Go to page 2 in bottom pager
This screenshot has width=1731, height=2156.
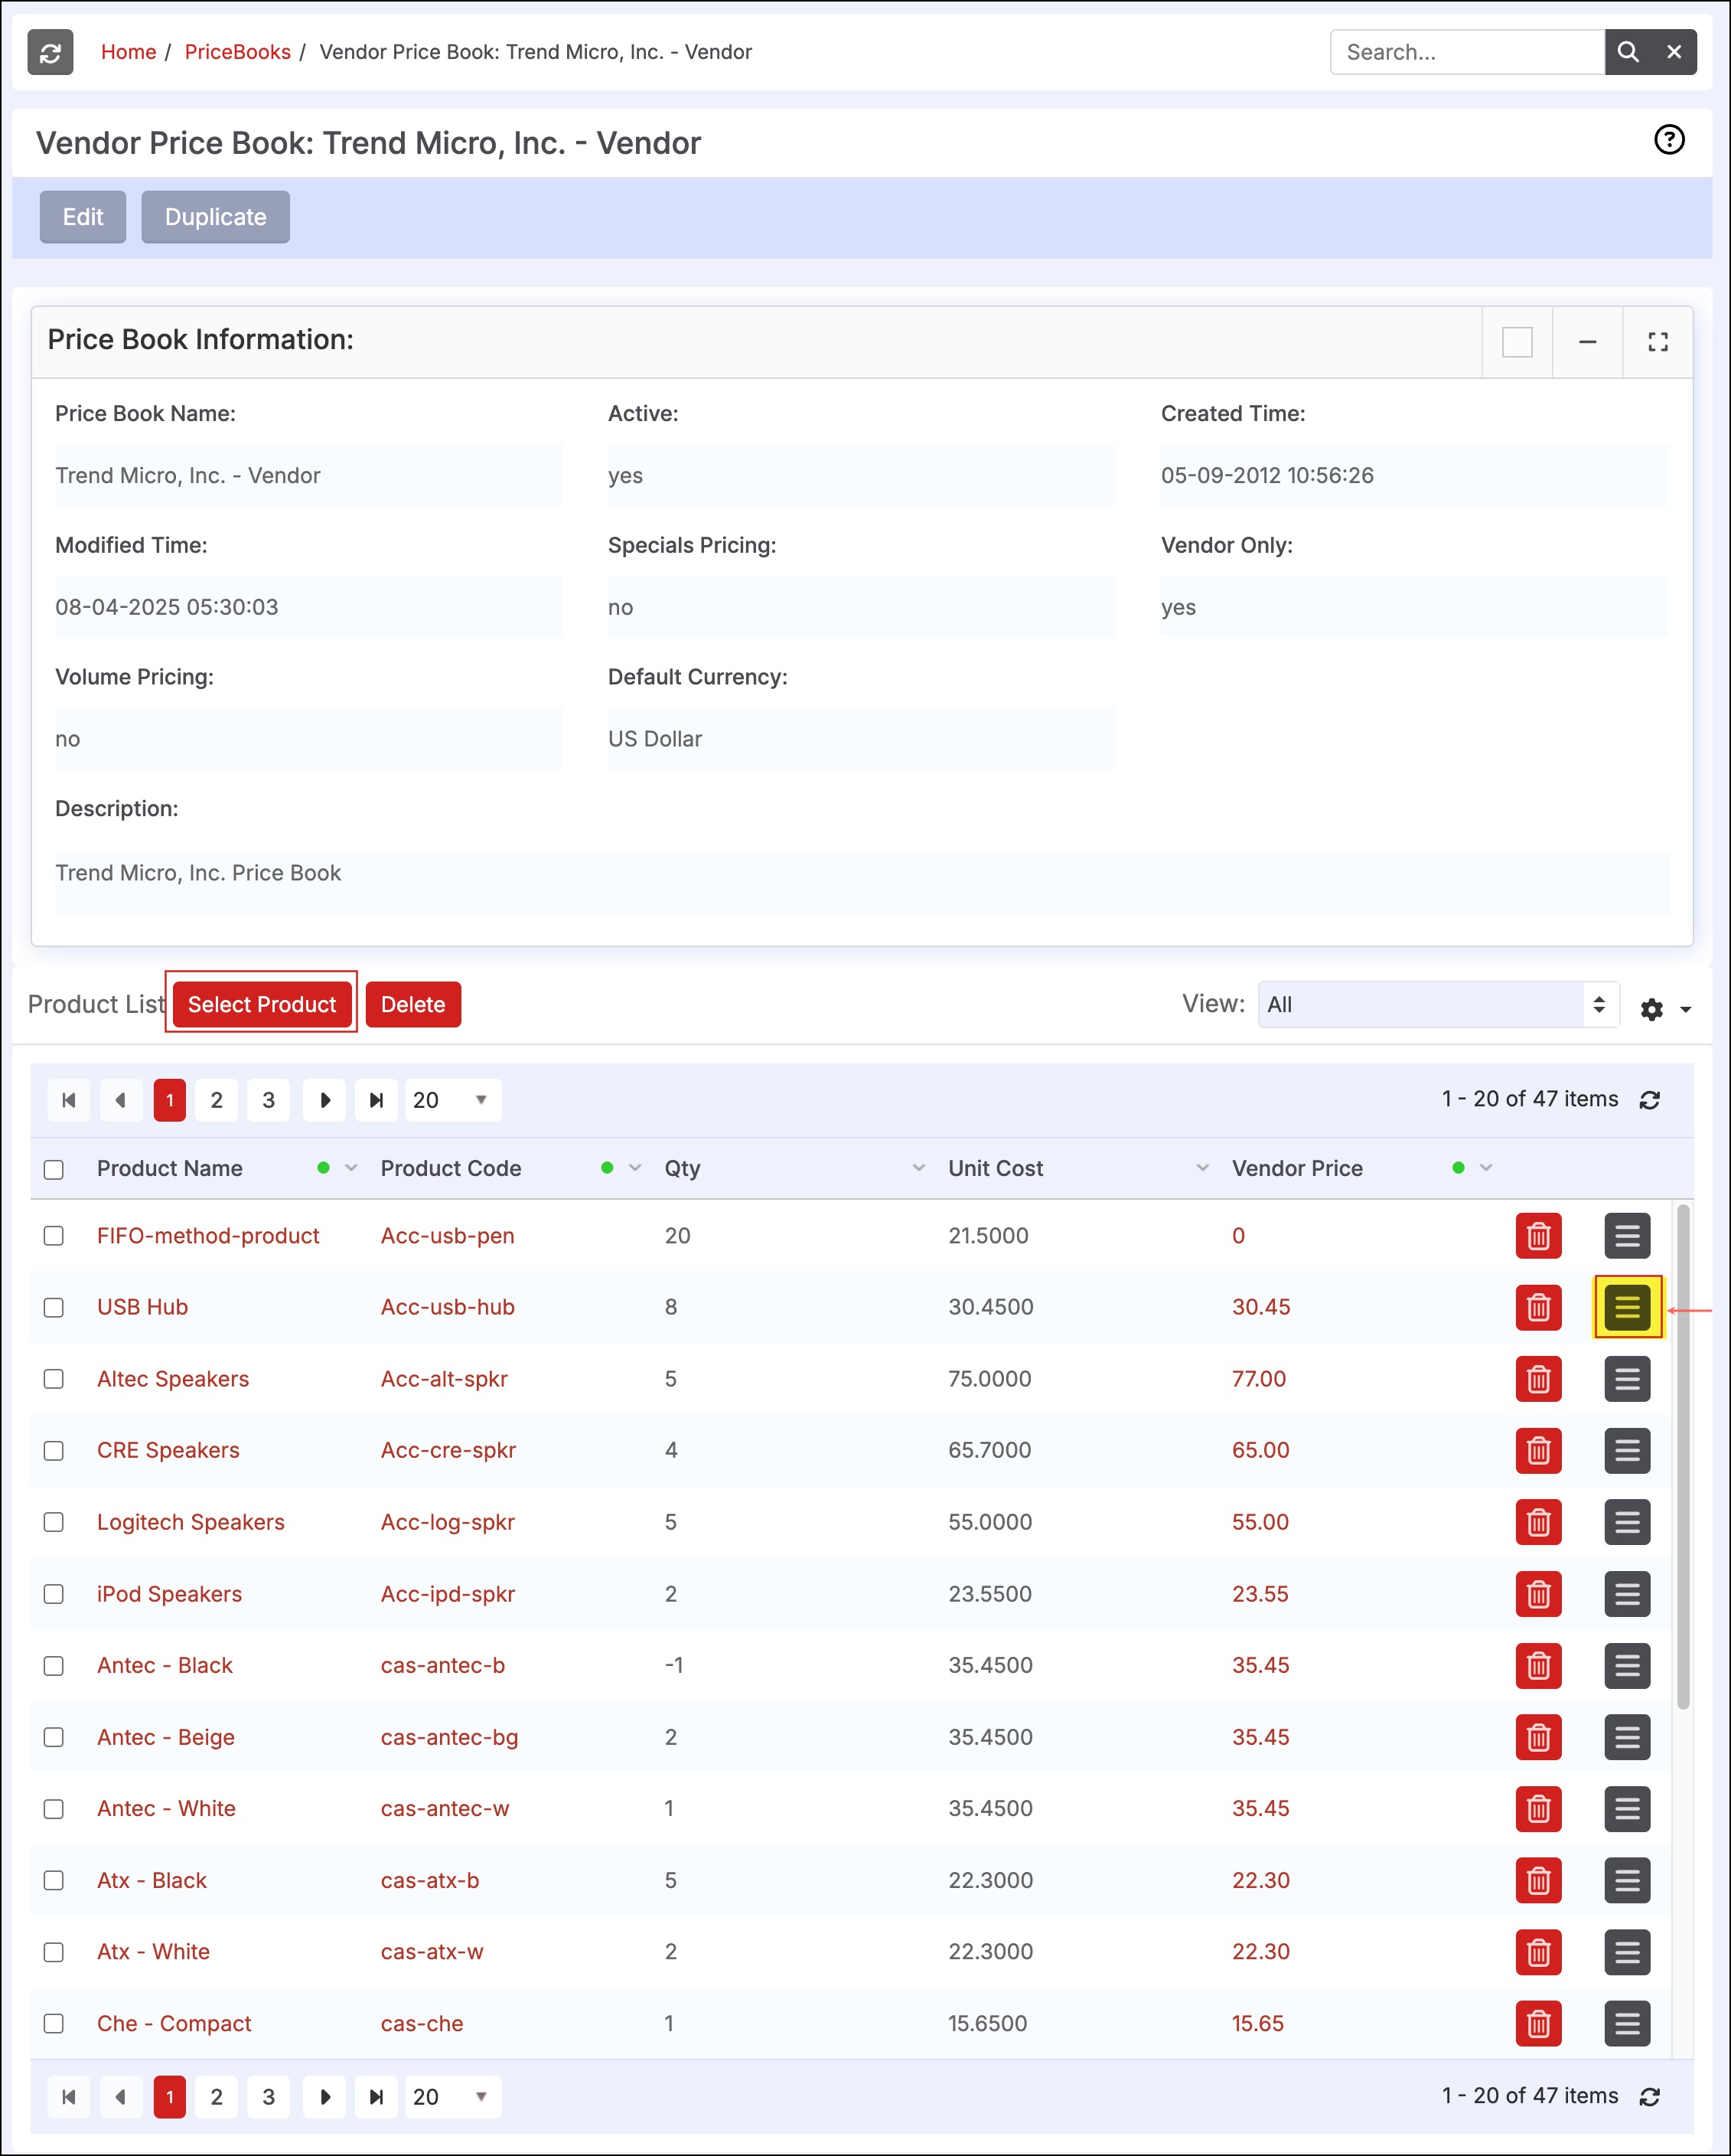pos(217,2097)
